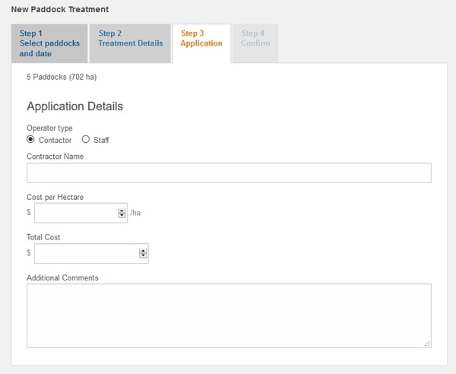Select the Contactor operator type radio button
456x374 pixels.
(x=31, y=140)
